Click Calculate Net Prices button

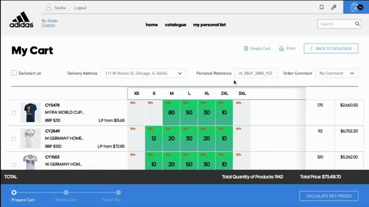tap(329, 196)
